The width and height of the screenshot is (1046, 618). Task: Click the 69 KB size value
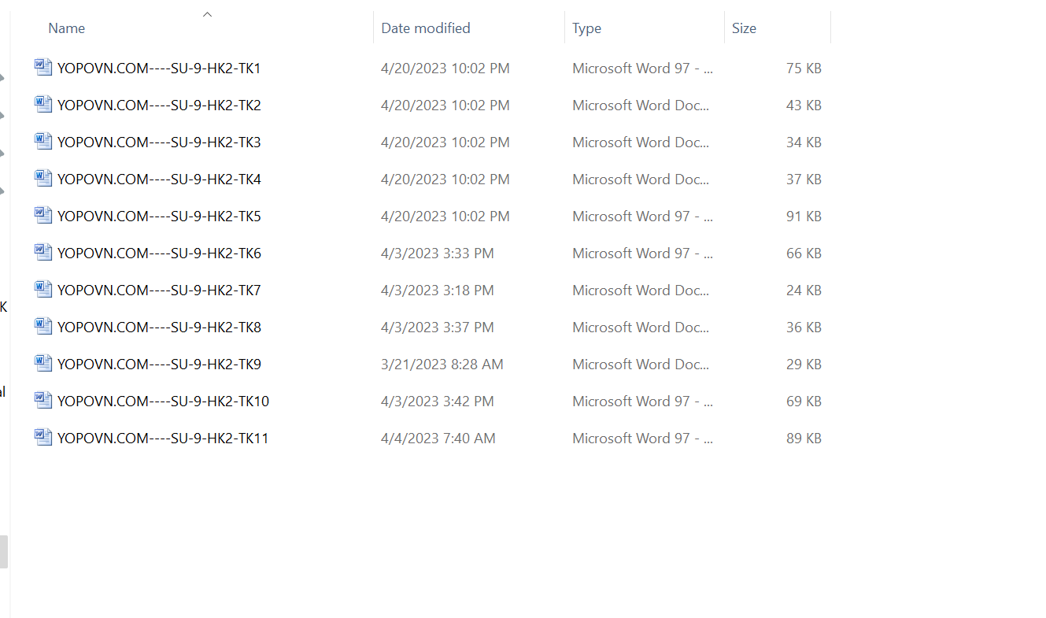click(x=804, y=402)
